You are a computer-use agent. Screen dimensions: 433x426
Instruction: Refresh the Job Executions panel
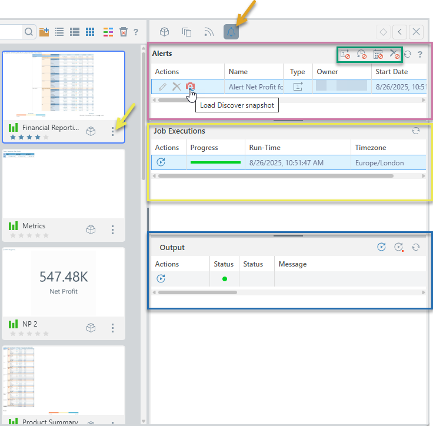pyautogui.click(x=416, y=131)
